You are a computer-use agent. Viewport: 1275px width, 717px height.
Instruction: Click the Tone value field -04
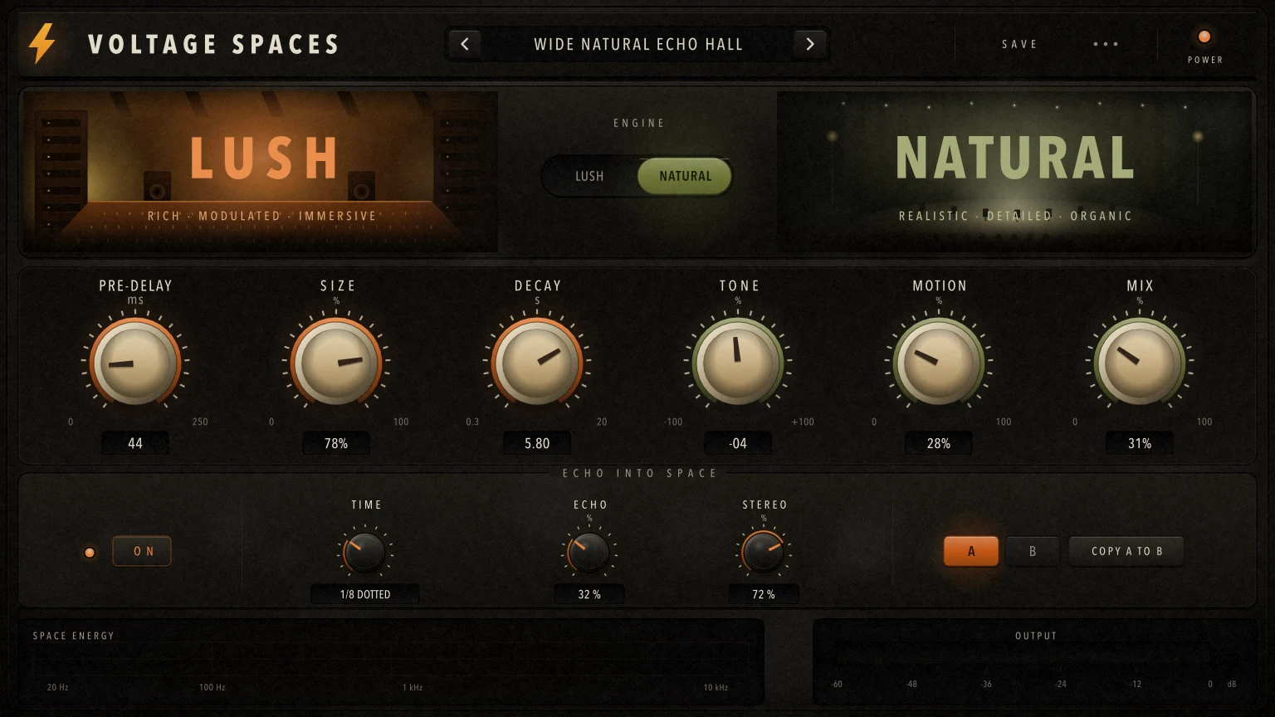click(738, 443)
